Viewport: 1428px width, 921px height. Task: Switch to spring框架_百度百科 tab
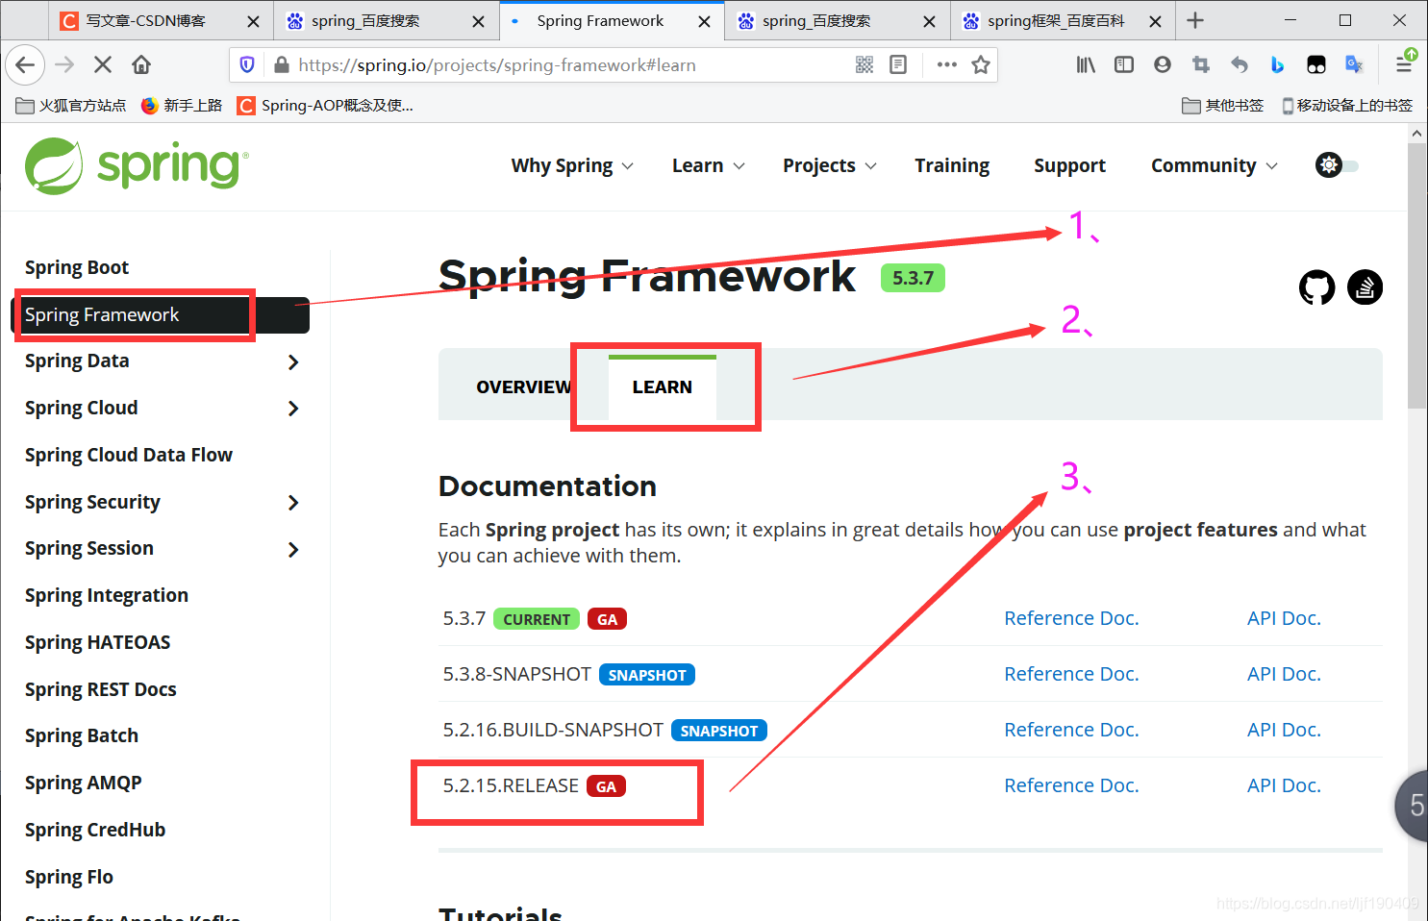coord(1062,21)
